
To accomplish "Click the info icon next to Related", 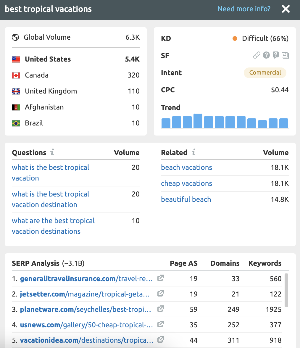I will [193, 153].
